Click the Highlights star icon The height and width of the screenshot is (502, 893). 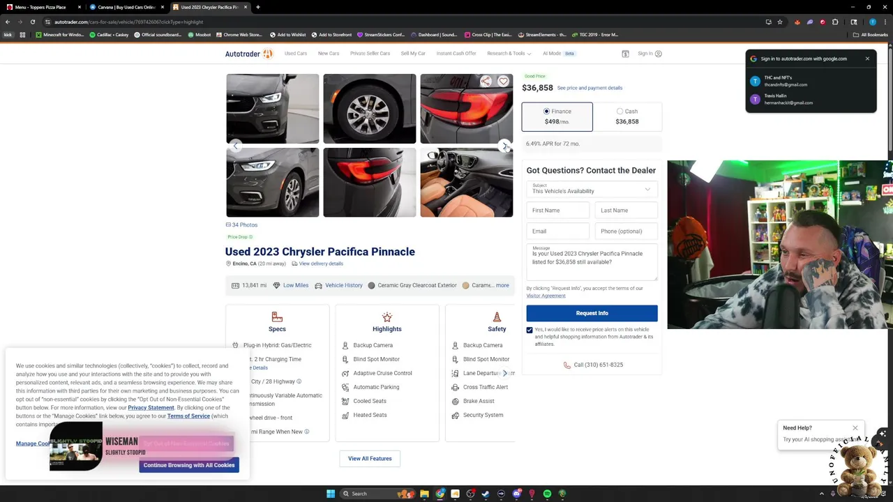coord(387,317)
